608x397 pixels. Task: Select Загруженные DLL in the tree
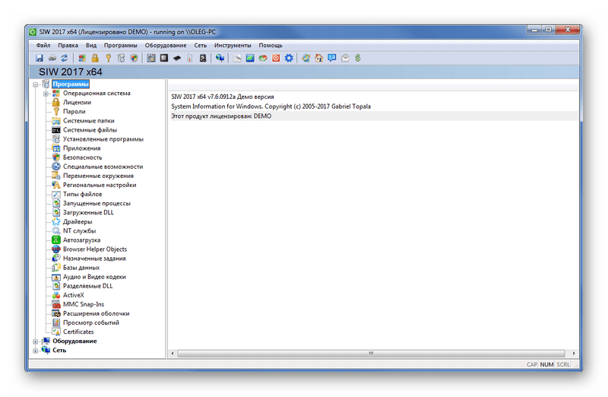pos(88,213)
